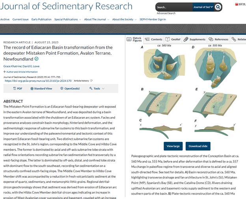Click the Advanced Search link
Image resolution: width=246 pixels, height=199 pixels.
(x=166, y=13)
